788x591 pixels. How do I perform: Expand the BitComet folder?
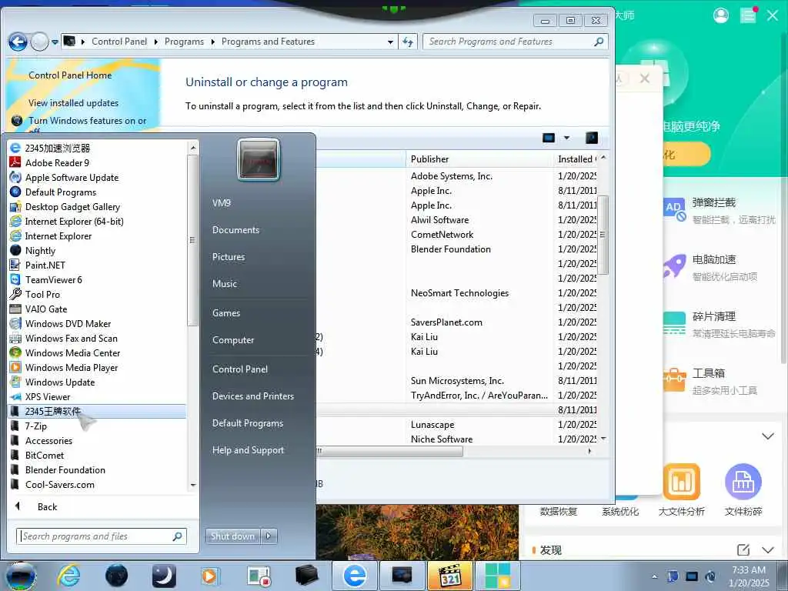point(44,455)
